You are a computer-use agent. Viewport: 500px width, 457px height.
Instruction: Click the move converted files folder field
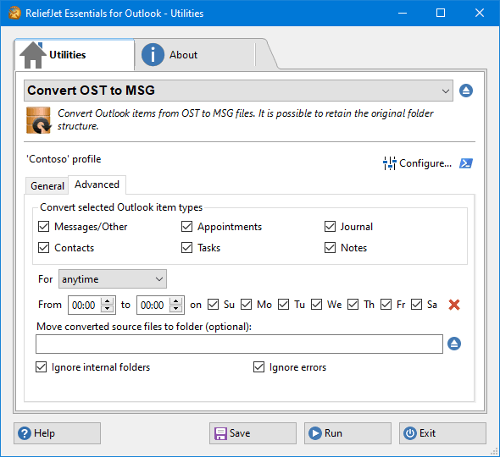point(239,344)
